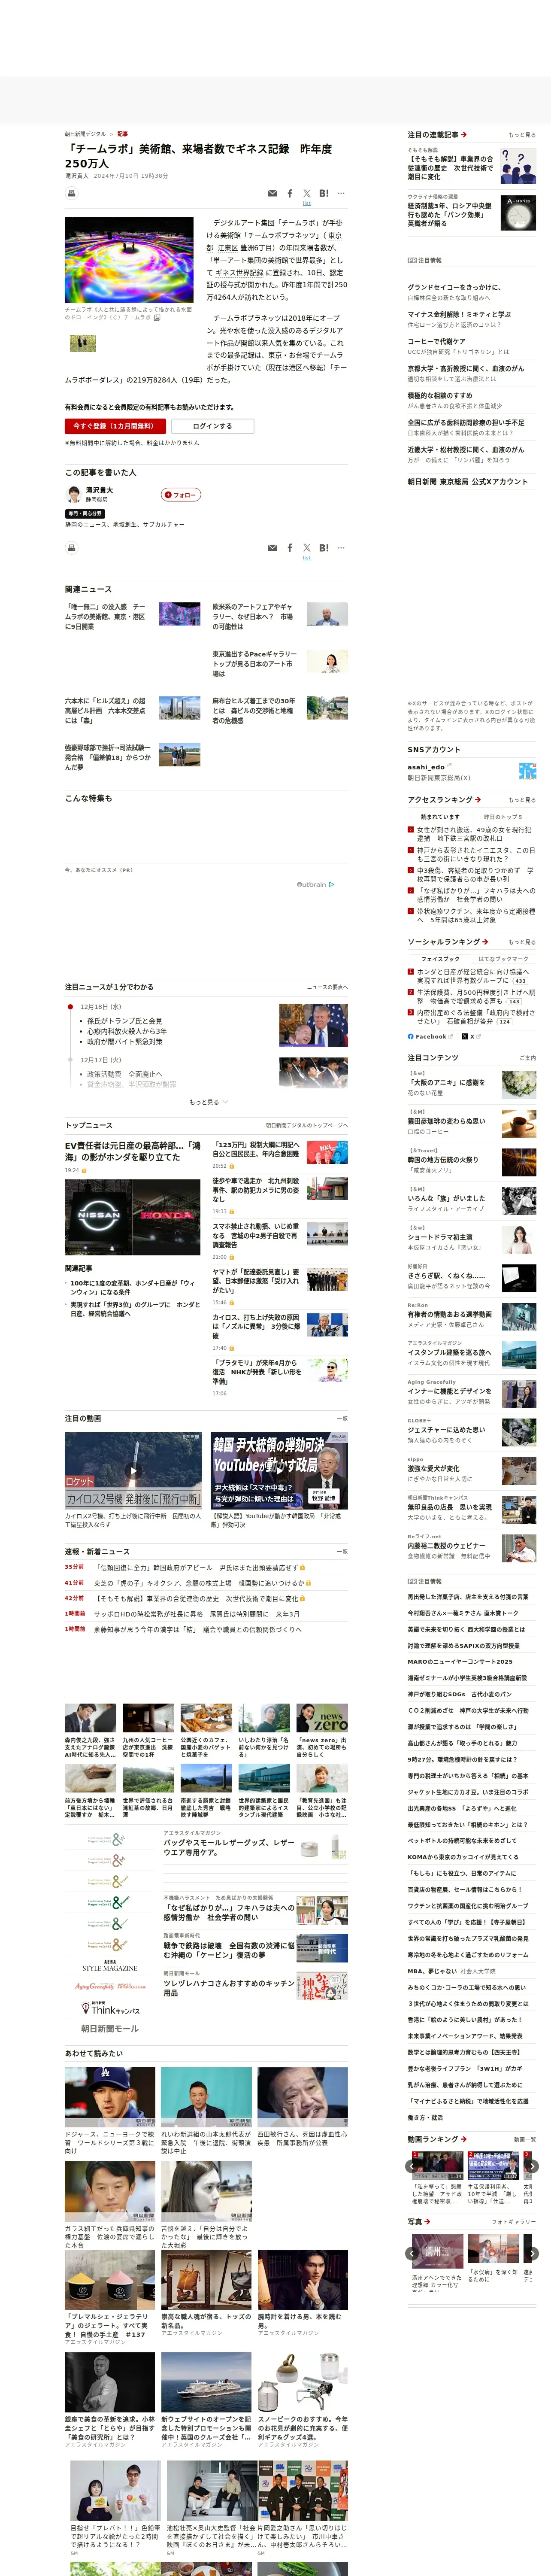Click next arrow on 写真 carousel
Viewport: 551px width, 2576px height.
(532, 2253)
